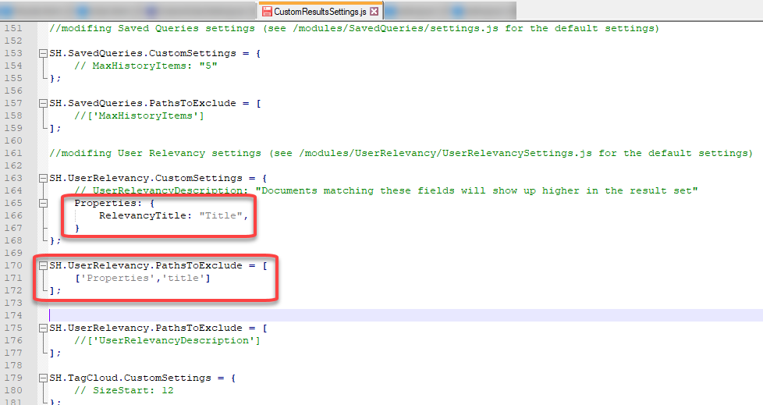The height and width of the screenshot is (405, 763).
Task: Click the comment '// MaxHistoryItems: "5"'
Action: [146, 66]
